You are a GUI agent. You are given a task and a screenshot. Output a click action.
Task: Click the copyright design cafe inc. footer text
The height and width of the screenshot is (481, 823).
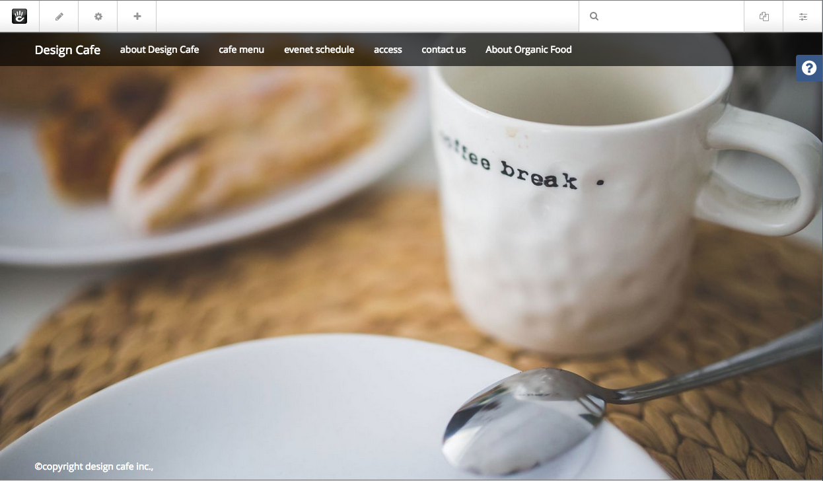pyautogui.click(x=94, y=466)
